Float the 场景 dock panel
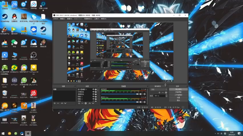Screen dimensions: 243x136 [75, 86]
